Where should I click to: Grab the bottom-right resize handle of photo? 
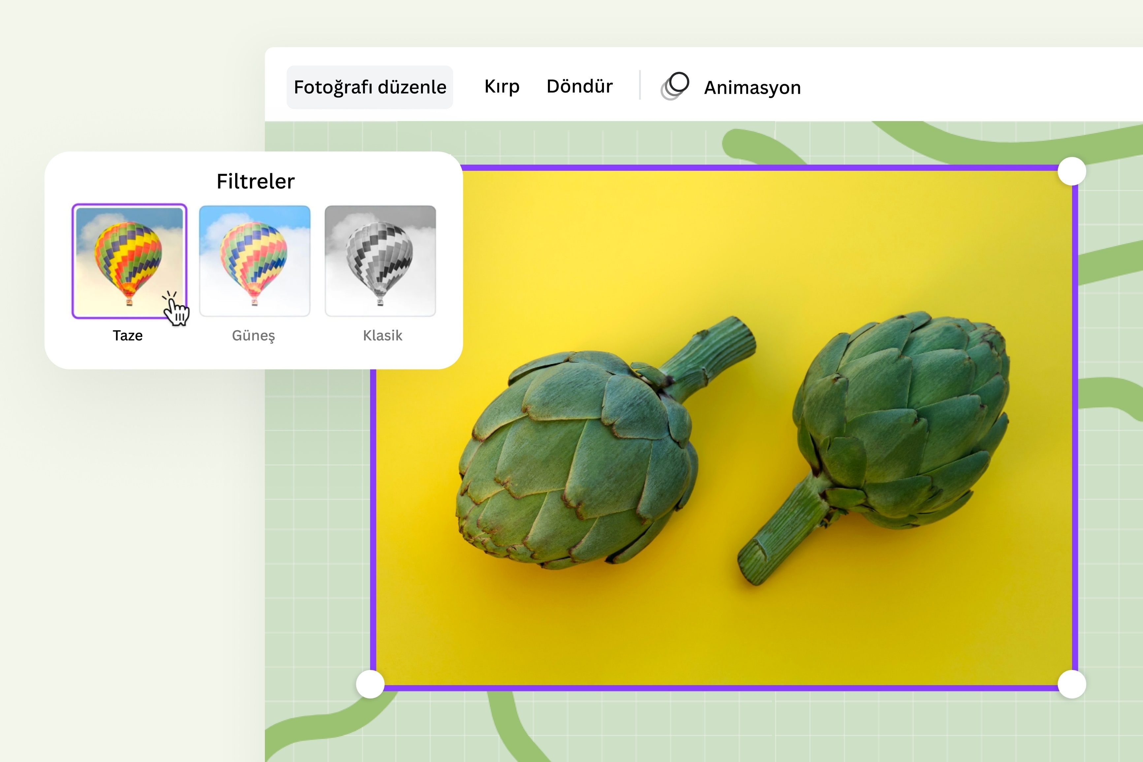(x=1072, y=684)
